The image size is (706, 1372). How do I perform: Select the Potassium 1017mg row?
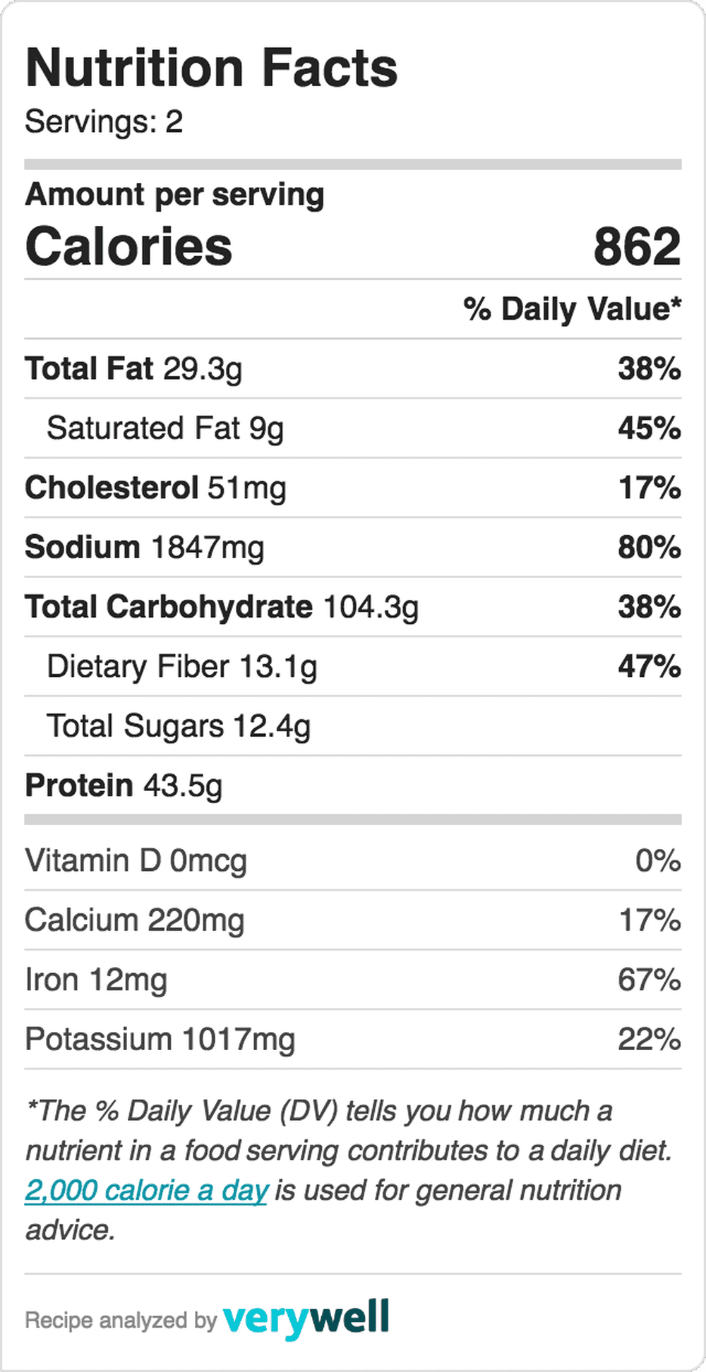pos(353,1040)
